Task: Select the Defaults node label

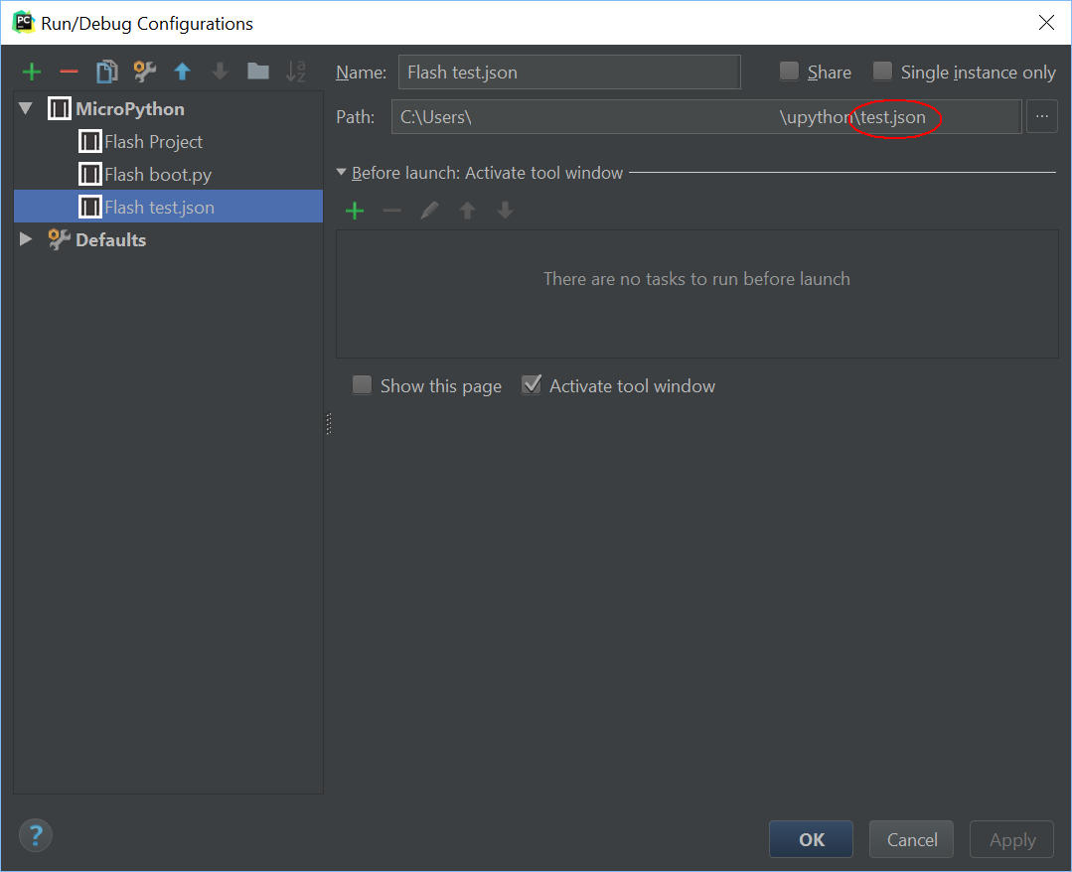Action: coord(110,240)
